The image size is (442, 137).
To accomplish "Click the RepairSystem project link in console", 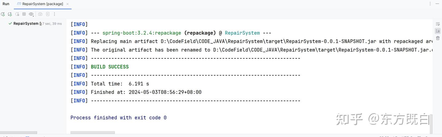I will (x=242, y=33).
